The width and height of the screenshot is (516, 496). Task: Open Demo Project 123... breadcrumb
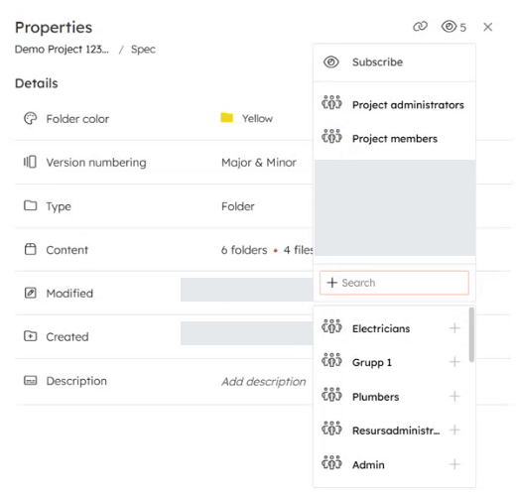pos(62,50)
